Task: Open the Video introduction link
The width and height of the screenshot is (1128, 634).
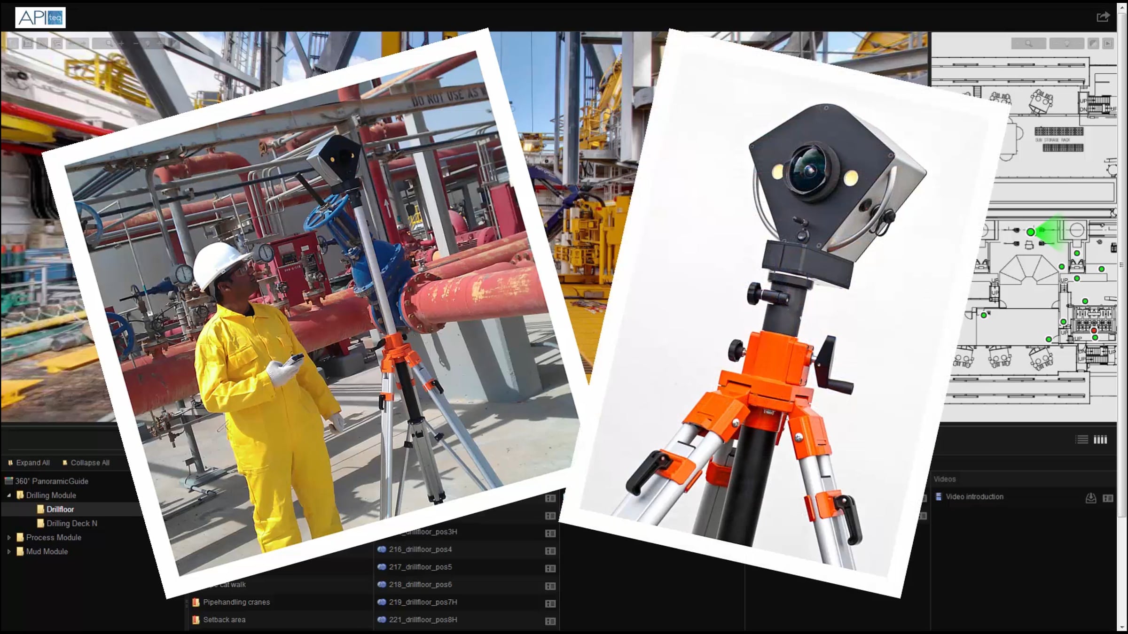Action: [x=974, y=497]
